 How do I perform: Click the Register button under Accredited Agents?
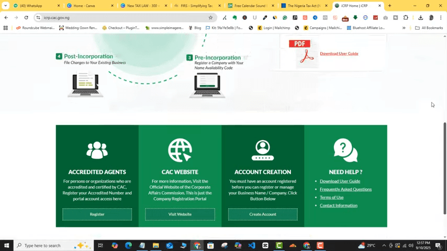click(x=97, y=214)
